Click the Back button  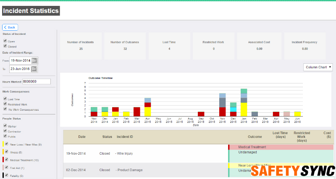[10, 27]
